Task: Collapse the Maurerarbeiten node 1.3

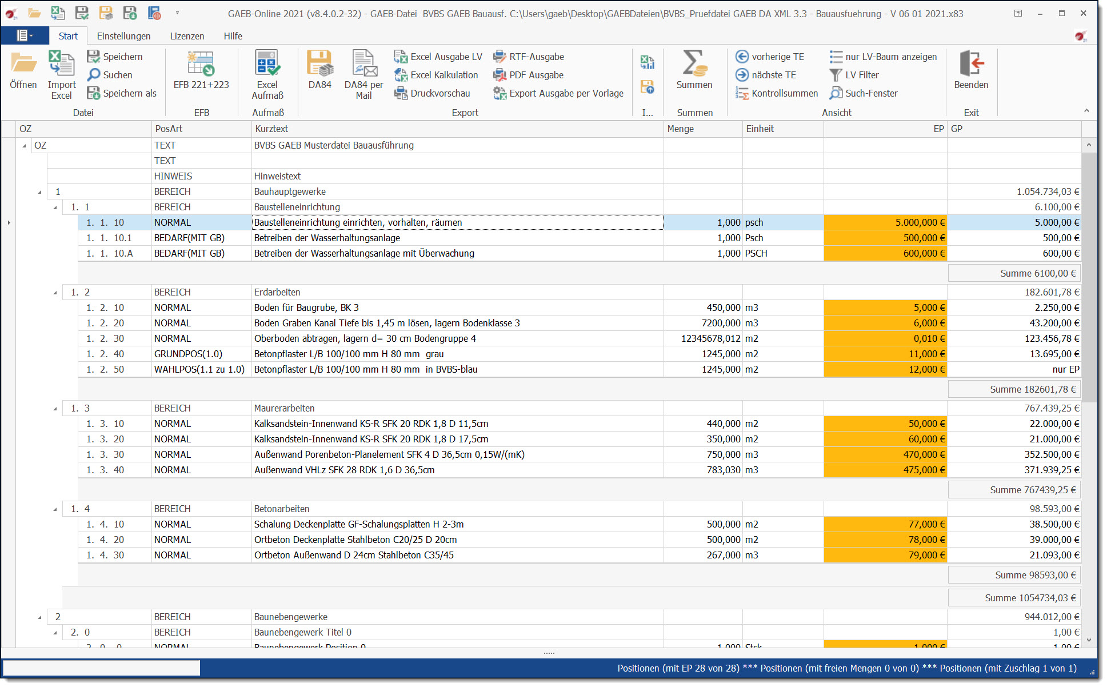Action: click(x=55, y=409)
